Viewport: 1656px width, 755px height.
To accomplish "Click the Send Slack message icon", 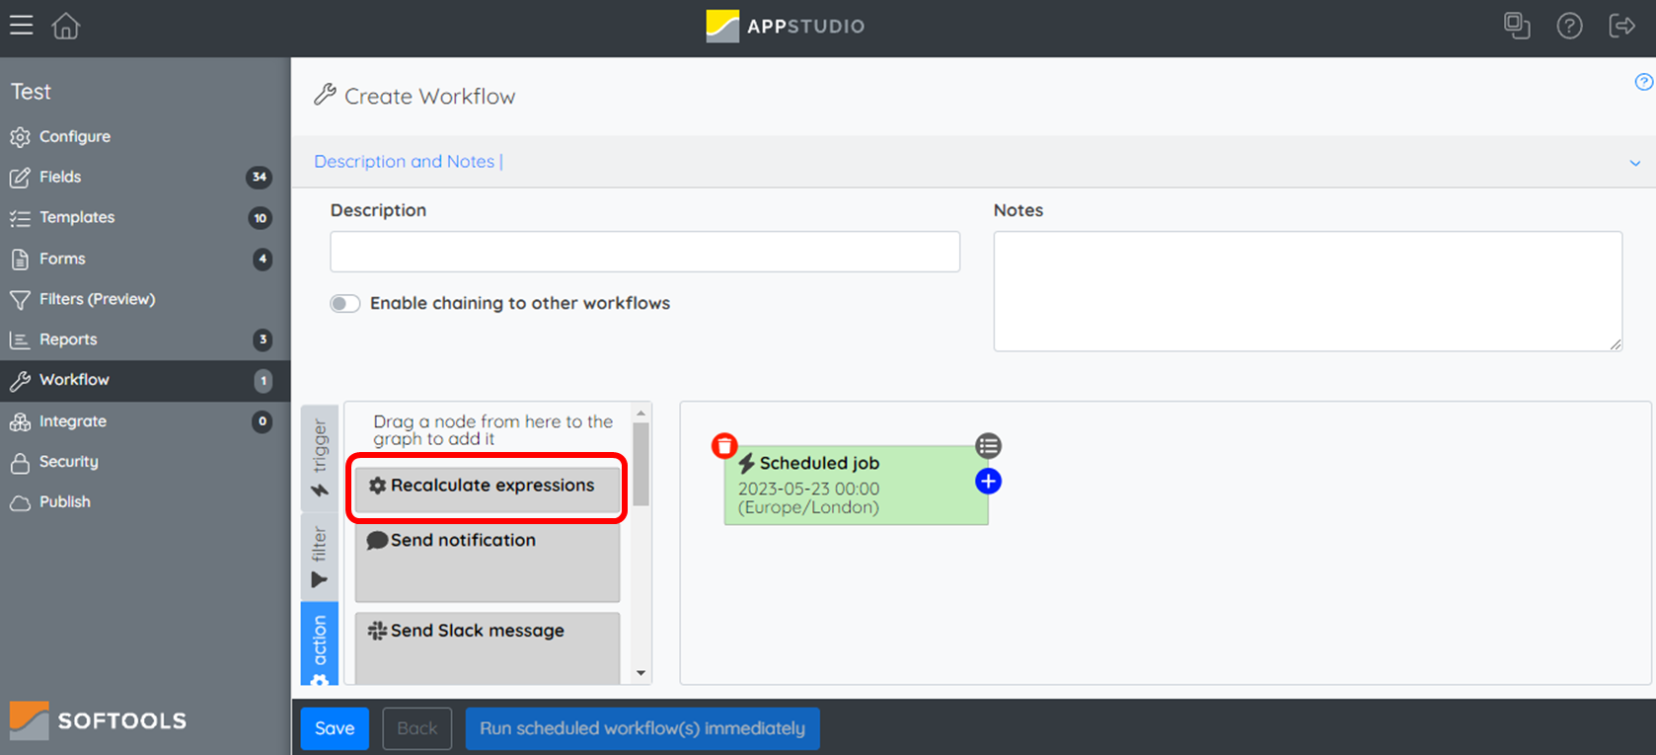I will (x=377, y=631).
